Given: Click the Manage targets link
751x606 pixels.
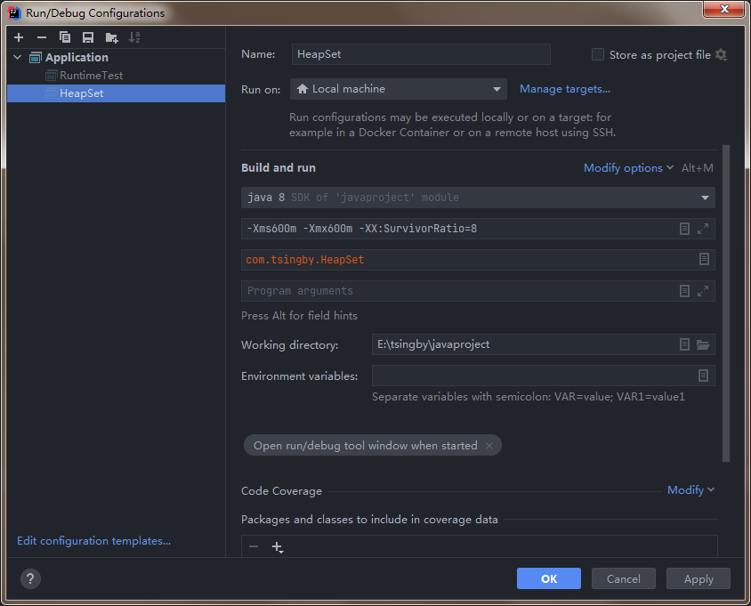Looking at the screenshot, I should pyautogui.click(x=564, y=89).
